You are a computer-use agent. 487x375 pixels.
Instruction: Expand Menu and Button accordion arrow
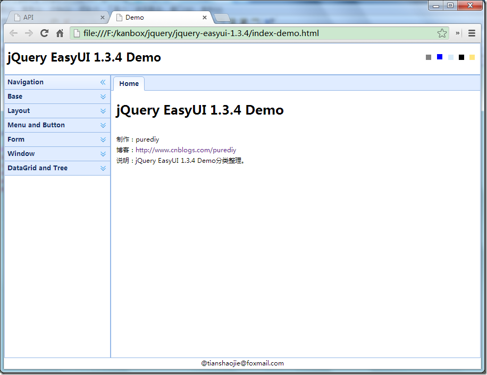click(103, 125)
